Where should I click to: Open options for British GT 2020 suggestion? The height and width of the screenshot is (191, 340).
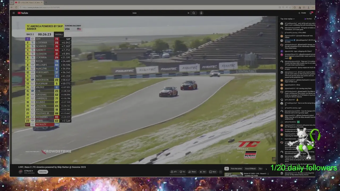pyautogui.click(x=268, y=174)
